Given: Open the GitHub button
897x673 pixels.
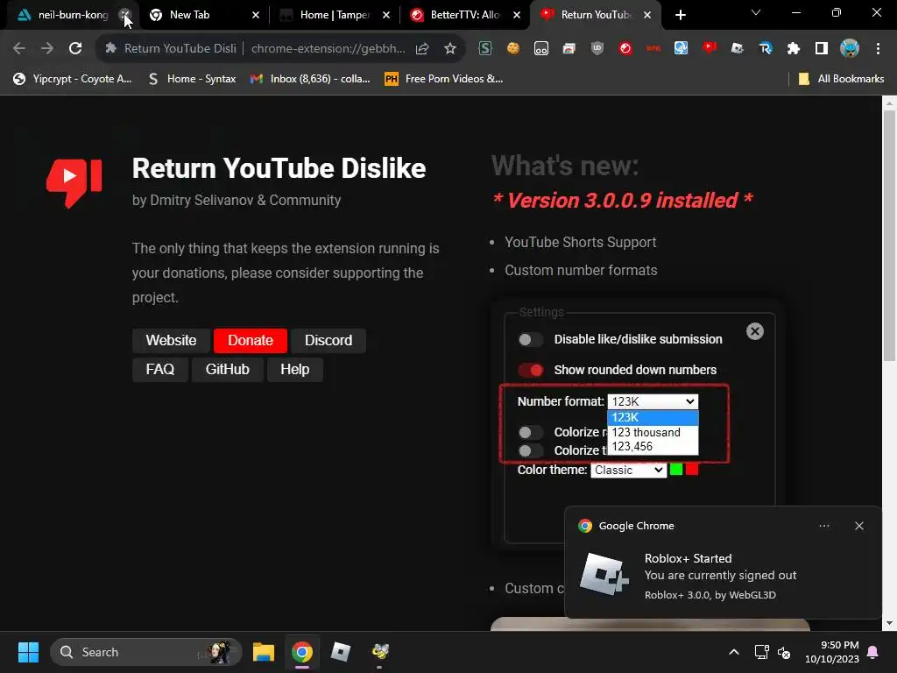Looking at the screenshot, I should [x=228, y=370].
